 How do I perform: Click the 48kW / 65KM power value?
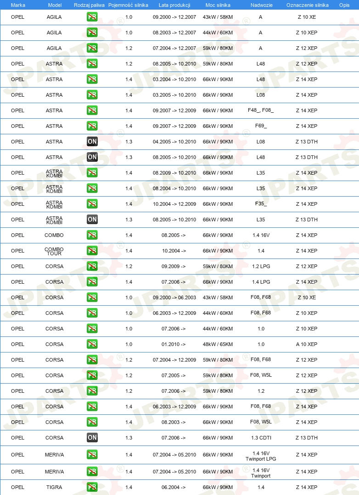pyautogui.click(x=218, y=344)
